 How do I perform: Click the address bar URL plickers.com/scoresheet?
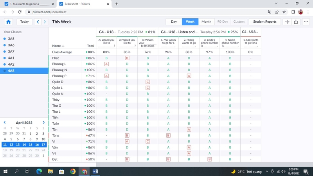tap(50, 12)
